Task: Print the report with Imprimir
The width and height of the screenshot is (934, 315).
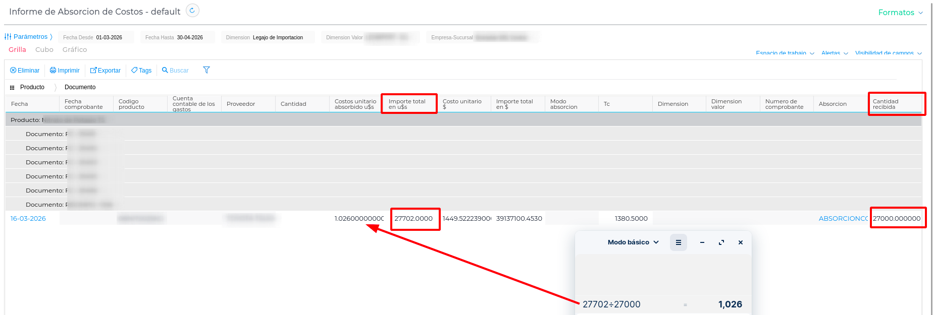Action: coord(65,71)
